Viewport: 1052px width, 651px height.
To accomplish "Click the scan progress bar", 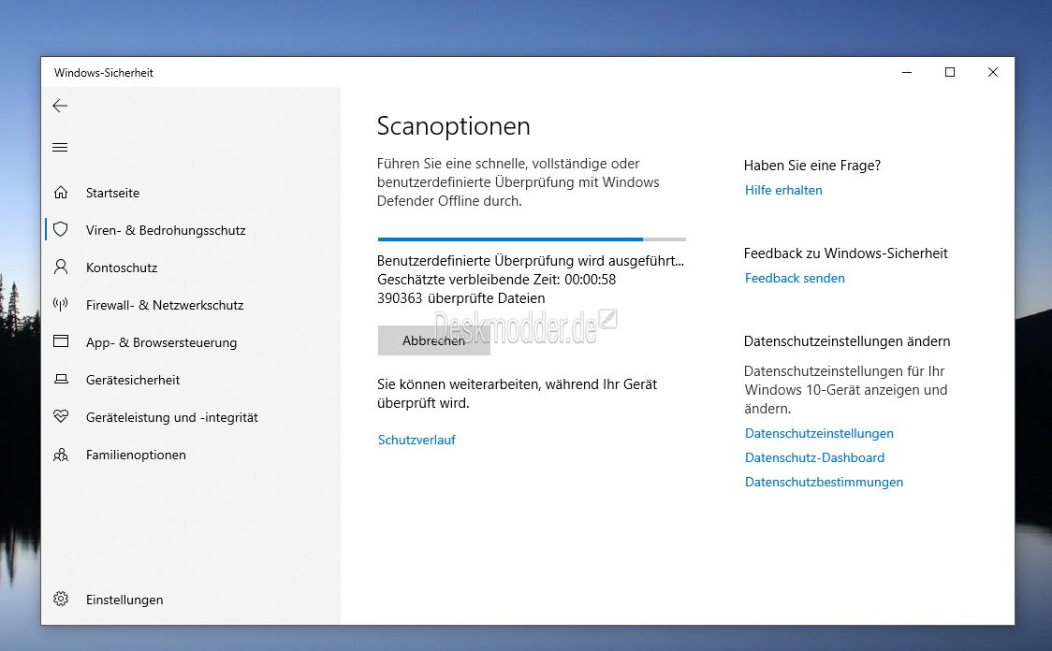I will [532, 239].
